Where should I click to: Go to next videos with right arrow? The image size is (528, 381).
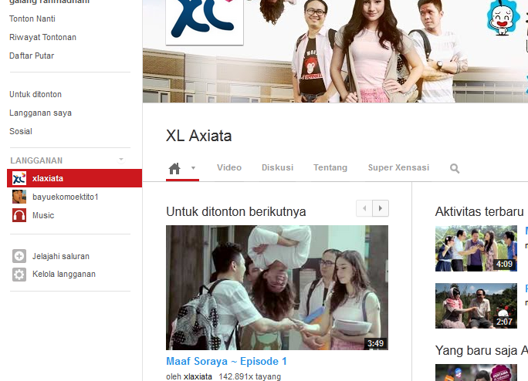[381, 208]
